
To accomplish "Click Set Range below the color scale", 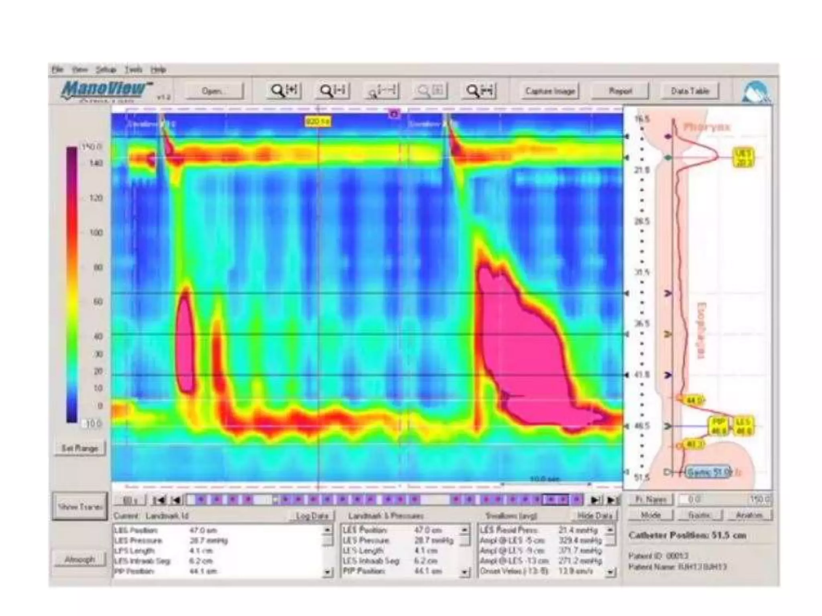I will (80, 448).
